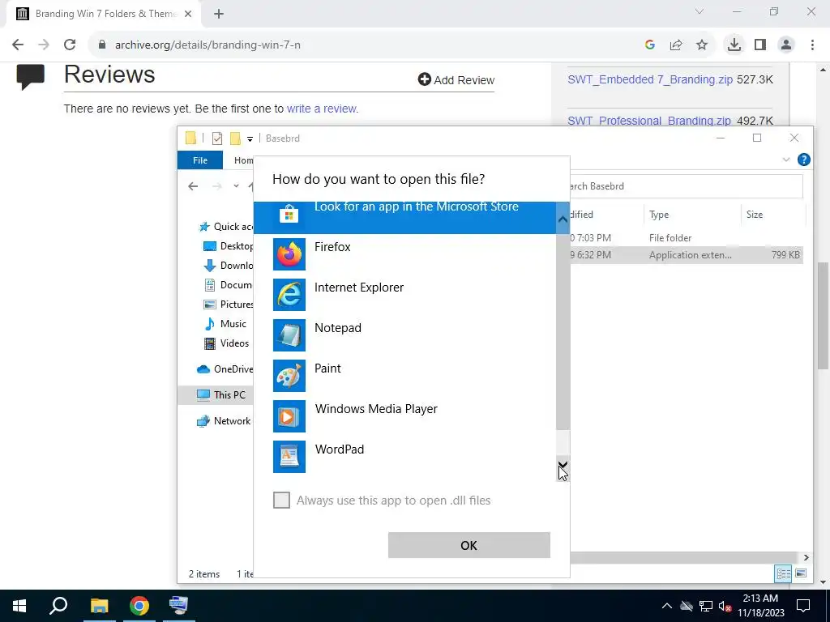Open the notification center
Viewport: 830px width, 622px height.
click(x=803, y=606)
